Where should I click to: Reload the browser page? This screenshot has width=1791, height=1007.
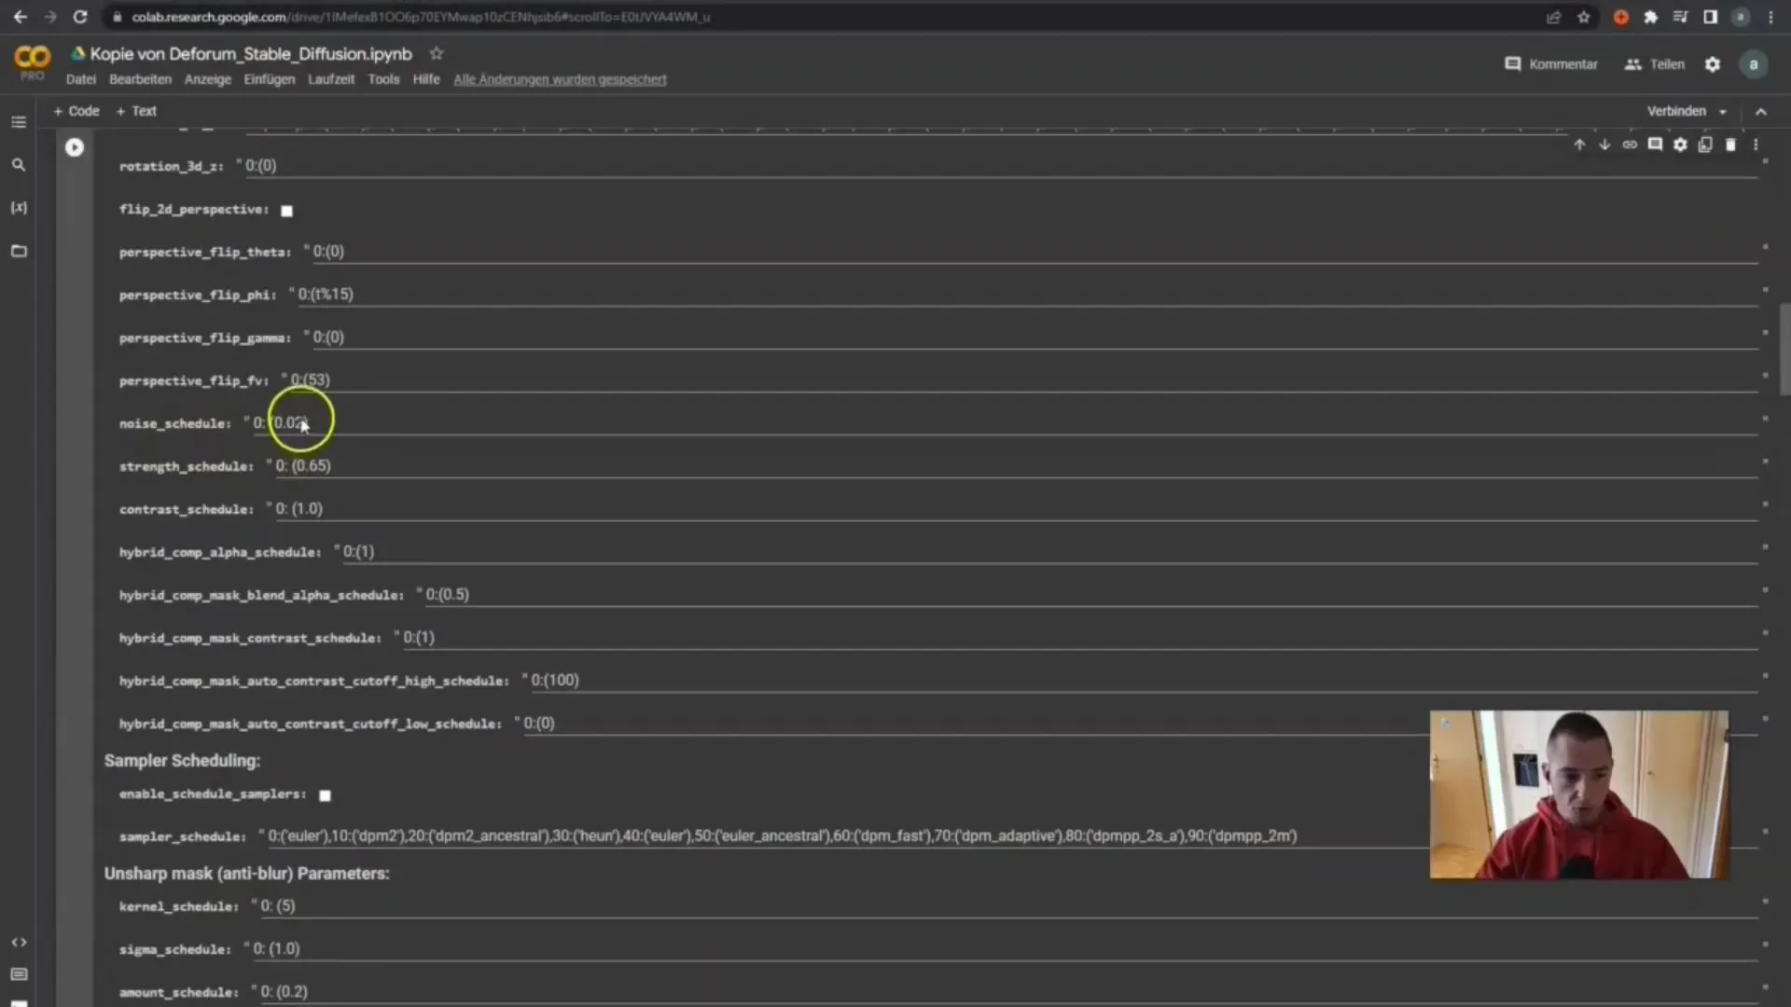coord(80,17)
